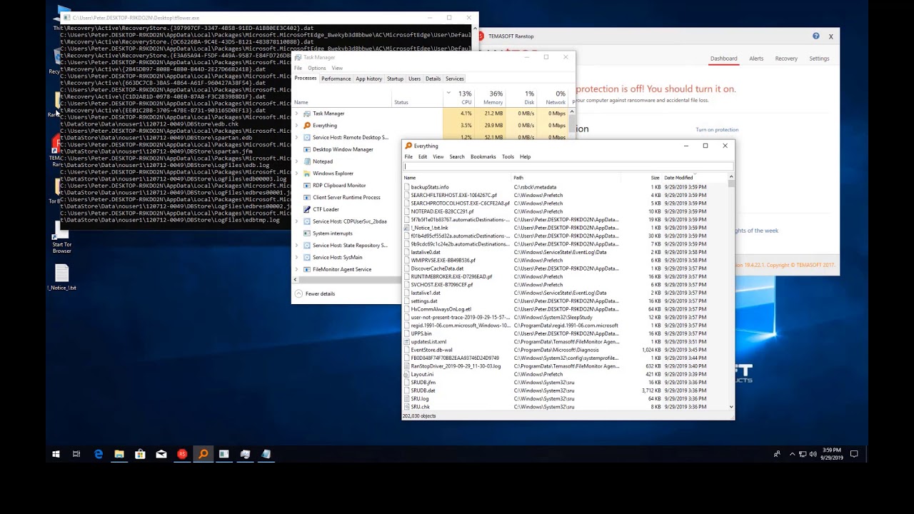Open the Start menu
The height and width of the screenshot is (514, 914).
point(56,454)
